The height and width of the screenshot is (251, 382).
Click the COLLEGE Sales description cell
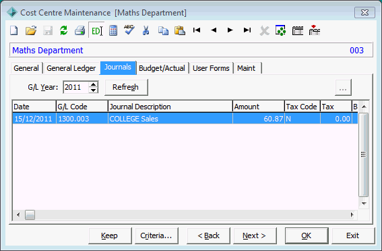pos(170,119)
